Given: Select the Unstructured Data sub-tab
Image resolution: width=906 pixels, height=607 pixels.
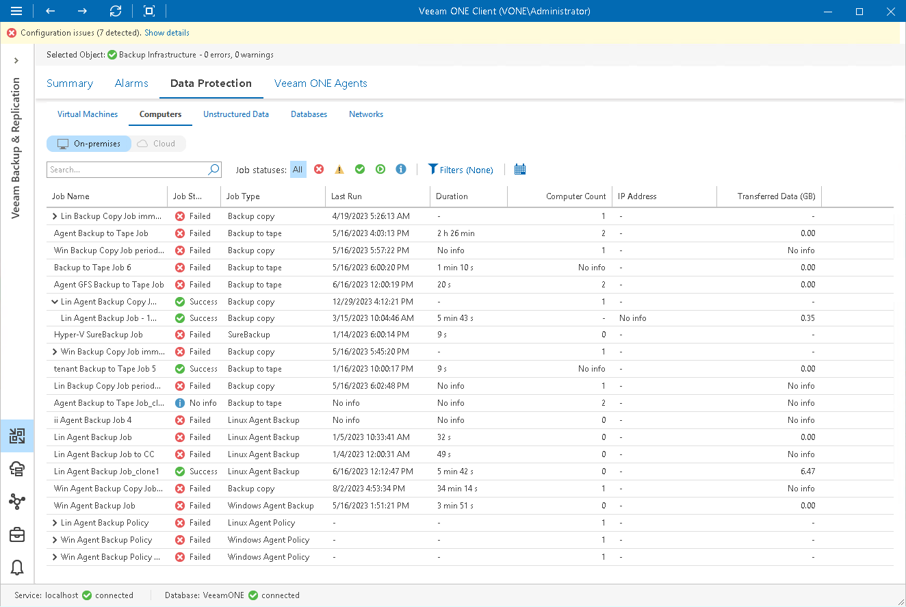Looking at the screenshot, I should pyautogui.click(x=236, y=114).
